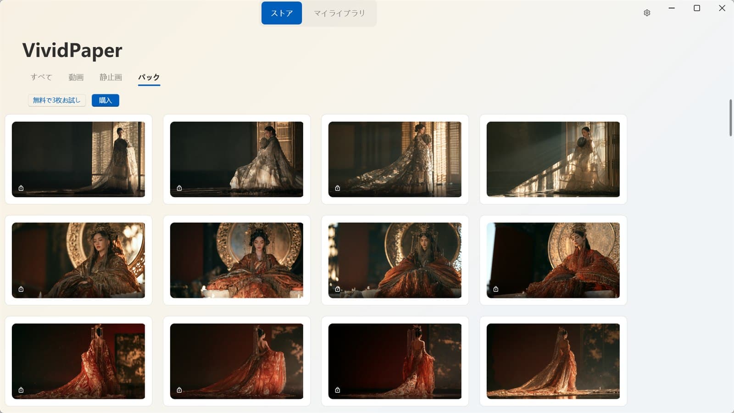The width and height of the screenshot is (734, 413).
Task: Open second throne wallpaper with round gold backdrop
Action: coord(237,260)
